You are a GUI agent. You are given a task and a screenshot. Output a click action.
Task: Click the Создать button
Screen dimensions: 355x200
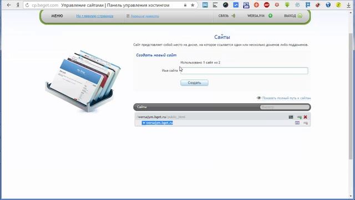pyautogui.click(x=194, y=83)
